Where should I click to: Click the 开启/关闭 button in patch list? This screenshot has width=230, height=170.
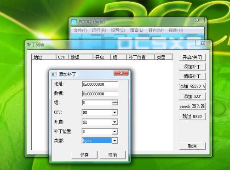coord(192,57)
